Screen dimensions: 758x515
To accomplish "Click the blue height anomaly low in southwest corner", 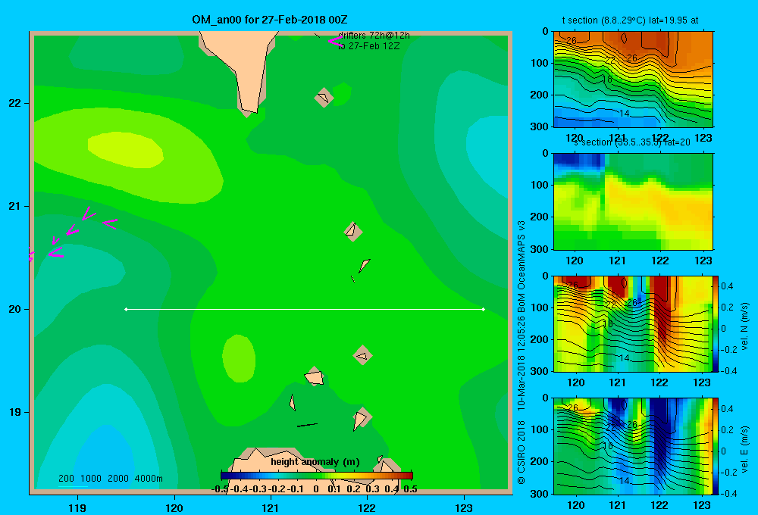I will coord(104,459).
